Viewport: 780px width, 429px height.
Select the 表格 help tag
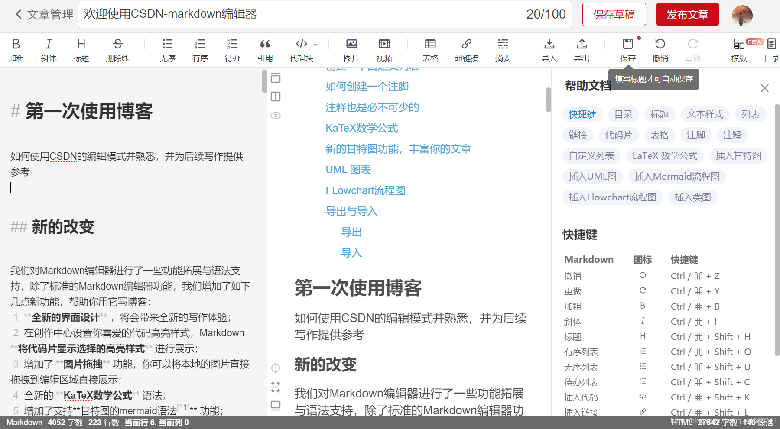(x=660, y=135)
